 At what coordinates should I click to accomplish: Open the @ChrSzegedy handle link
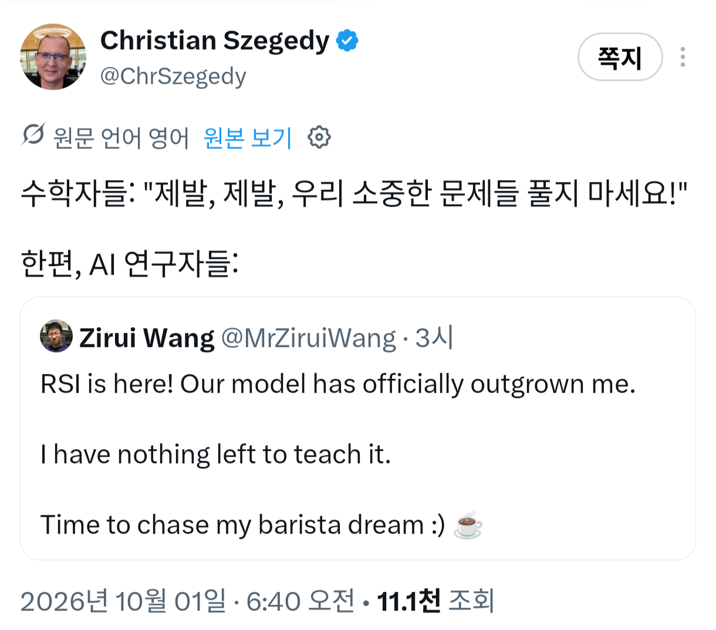click(x=173, y=76)
